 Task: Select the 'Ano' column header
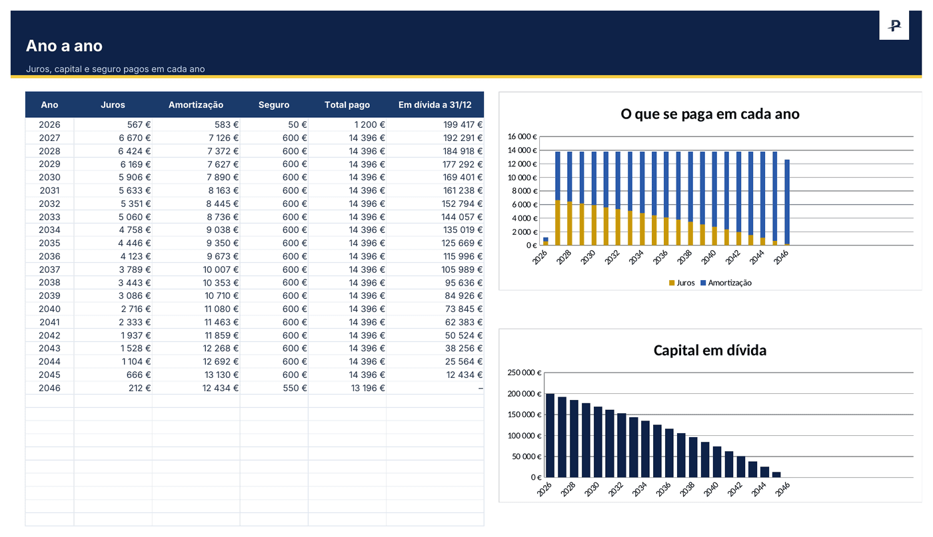49,104
